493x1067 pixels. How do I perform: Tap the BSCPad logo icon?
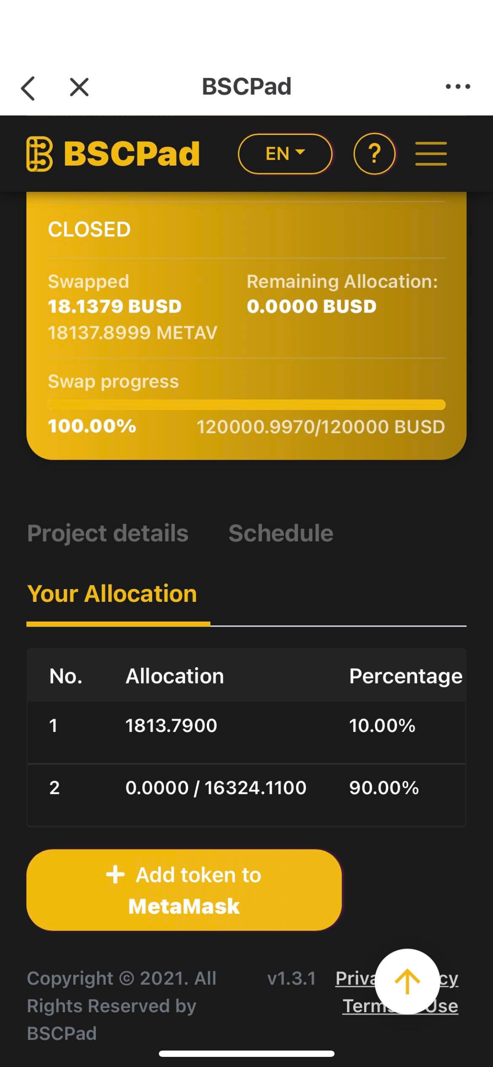point(40,154)
